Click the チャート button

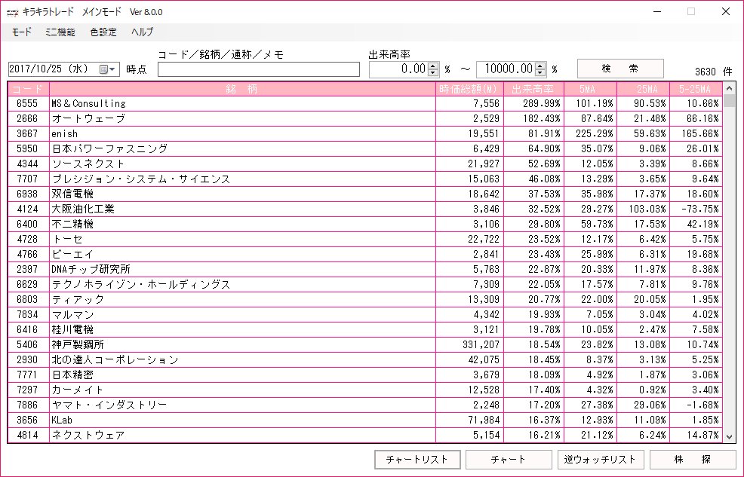click(x=509, y=460)
